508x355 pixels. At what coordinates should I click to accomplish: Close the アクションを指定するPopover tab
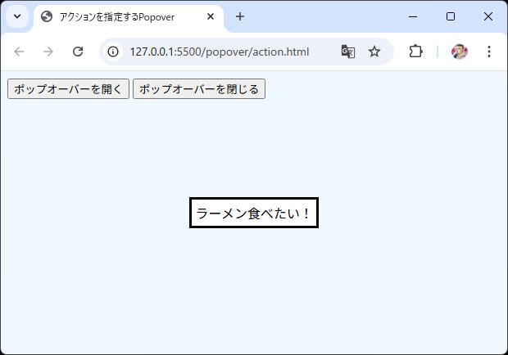pos(211,16)
